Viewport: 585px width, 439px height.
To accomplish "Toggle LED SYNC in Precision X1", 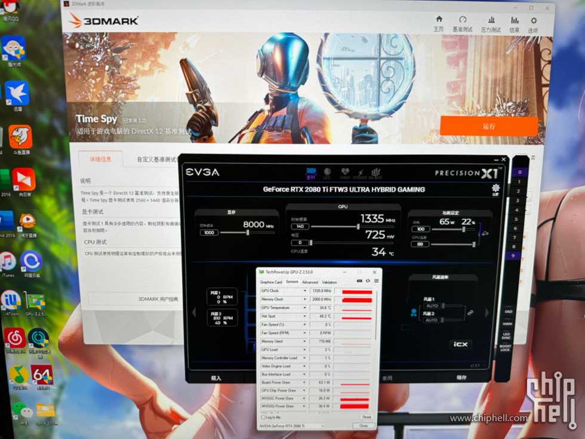I will pos(506,336).
